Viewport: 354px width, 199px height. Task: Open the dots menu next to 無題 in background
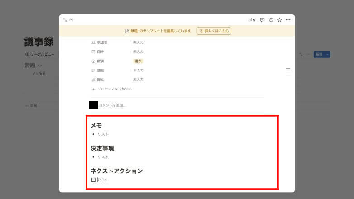pos(40,66)
